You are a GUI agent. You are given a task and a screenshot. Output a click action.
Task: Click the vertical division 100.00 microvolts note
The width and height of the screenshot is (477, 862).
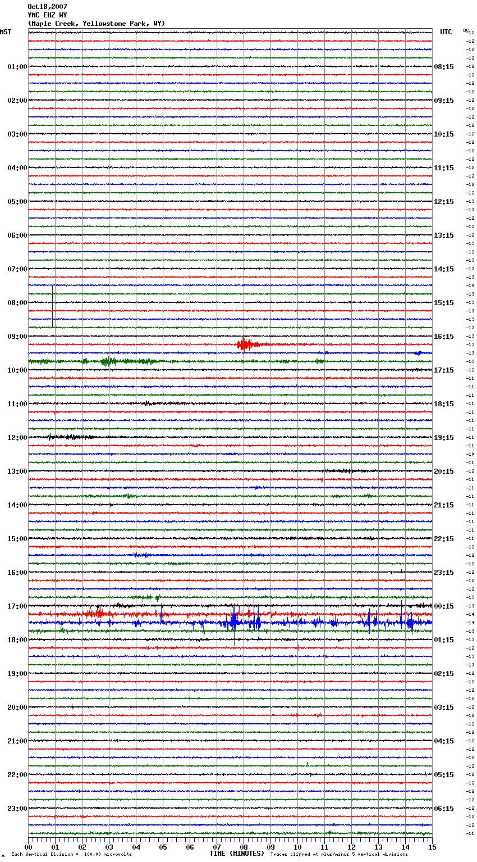[x=72, y=855]
